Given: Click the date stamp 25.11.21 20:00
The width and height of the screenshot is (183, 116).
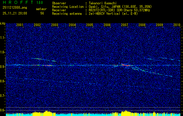Looking at the screenshot, I should (x=15, y=13).
